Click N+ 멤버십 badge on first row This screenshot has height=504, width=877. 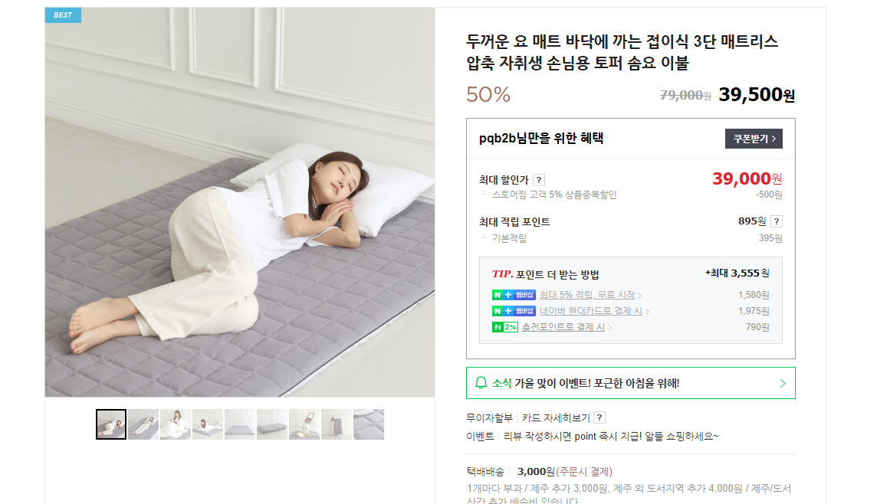[514, 295]
